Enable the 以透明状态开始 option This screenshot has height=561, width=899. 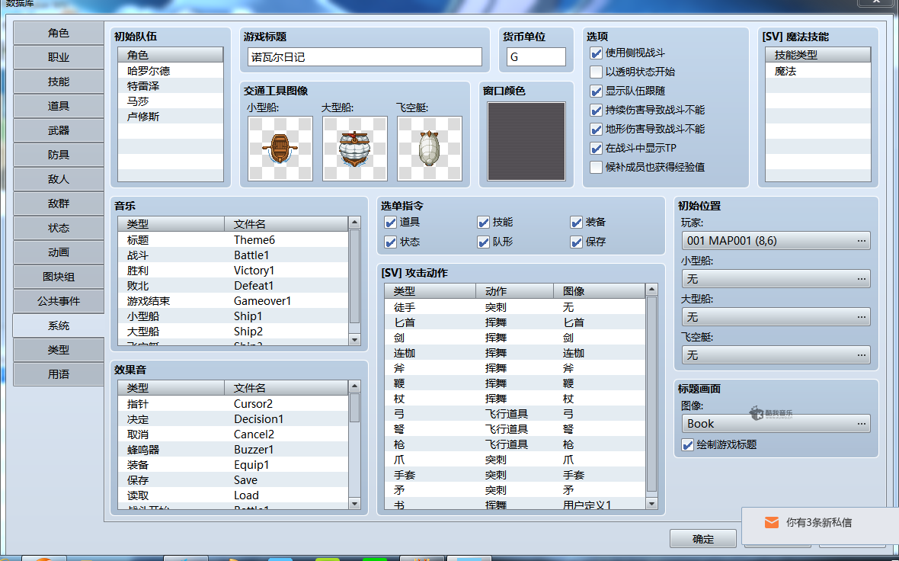(597, 72)
